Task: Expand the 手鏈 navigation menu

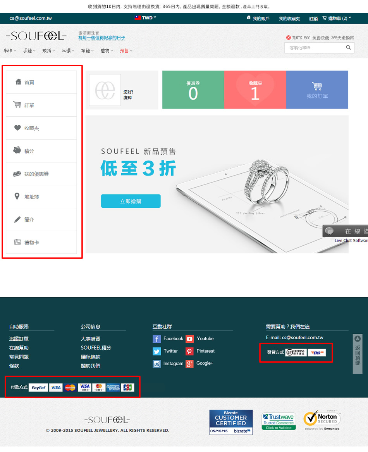Action: [29, 51]
